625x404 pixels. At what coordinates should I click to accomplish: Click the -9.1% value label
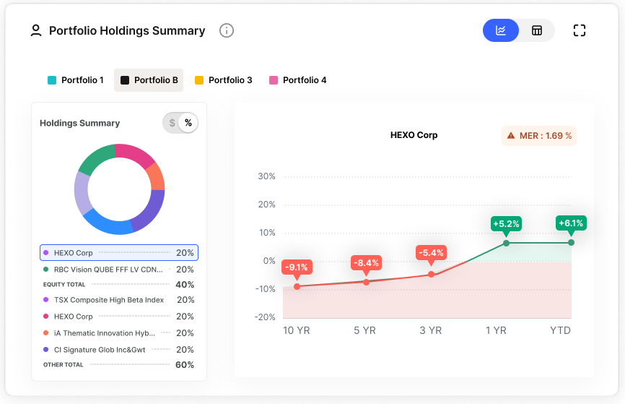[x=297, y=267]
